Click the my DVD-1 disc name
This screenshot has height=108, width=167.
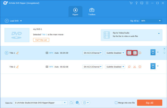point(38,29)
